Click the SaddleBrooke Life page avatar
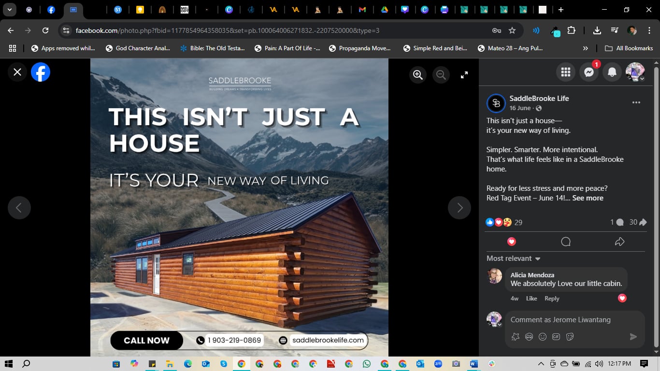Image resolution: width=660 pixels, height=371 pixels. pos(496,103)
